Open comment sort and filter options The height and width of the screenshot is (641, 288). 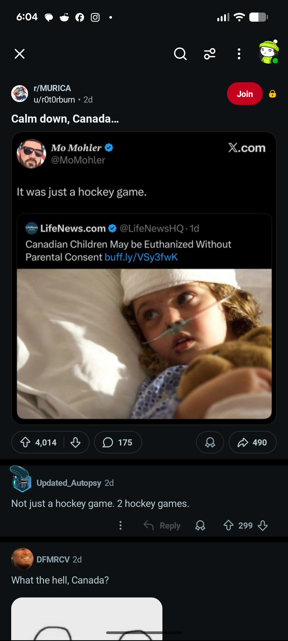(x=210, y=54)
